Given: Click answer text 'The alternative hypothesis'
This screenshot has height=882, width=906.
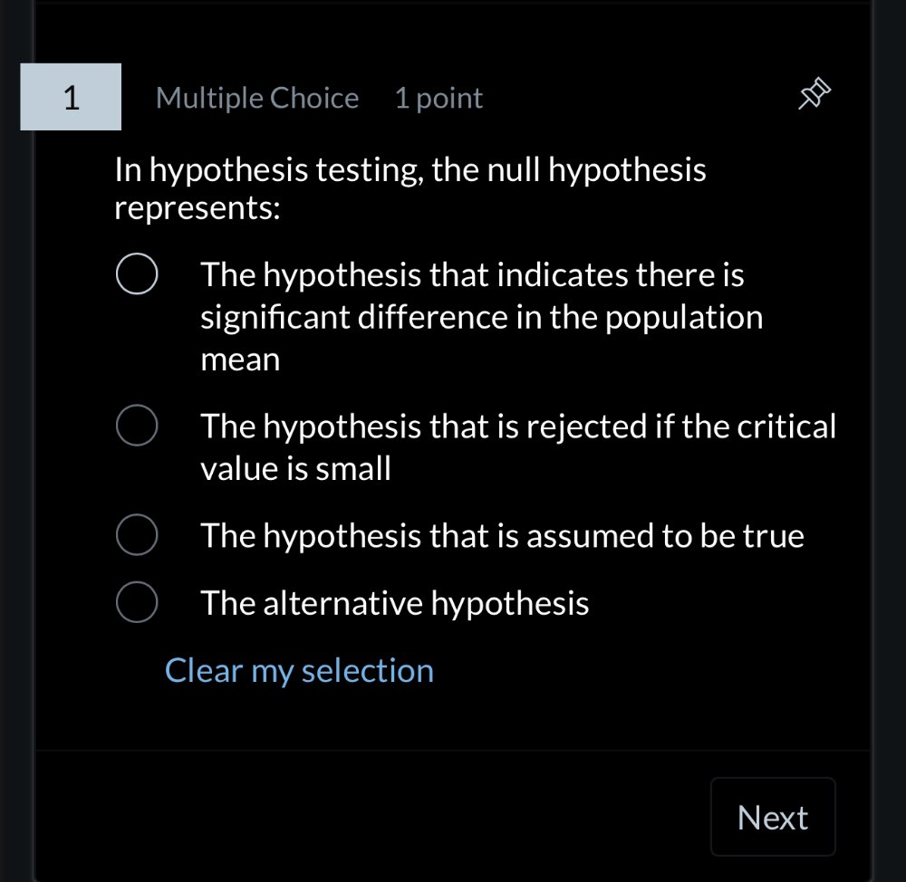Looking at the screenshot, I should click(395, 602).
